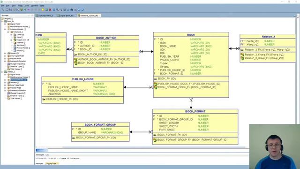Select Views node in browser tree
The width and height of the screenshot is (300, 169).
[19, 38]
